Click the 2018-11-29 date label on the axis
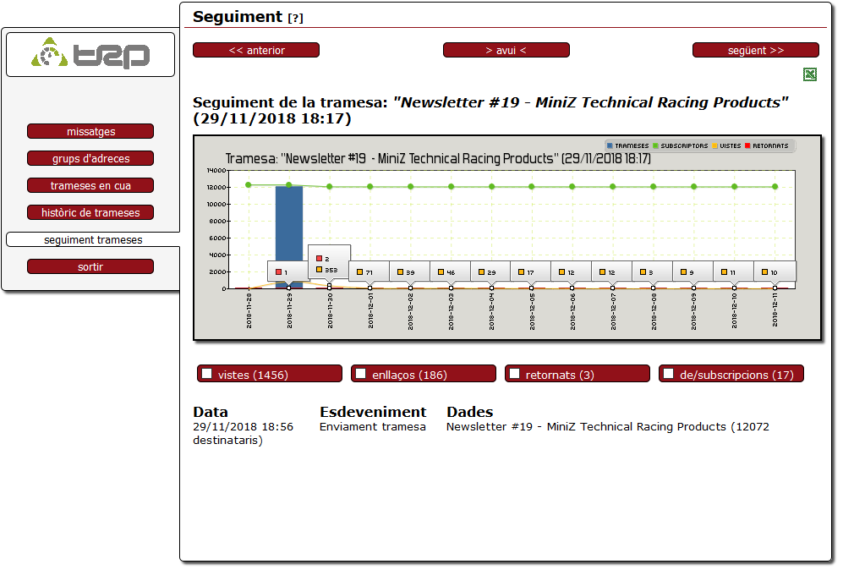 tap(289, 311)
